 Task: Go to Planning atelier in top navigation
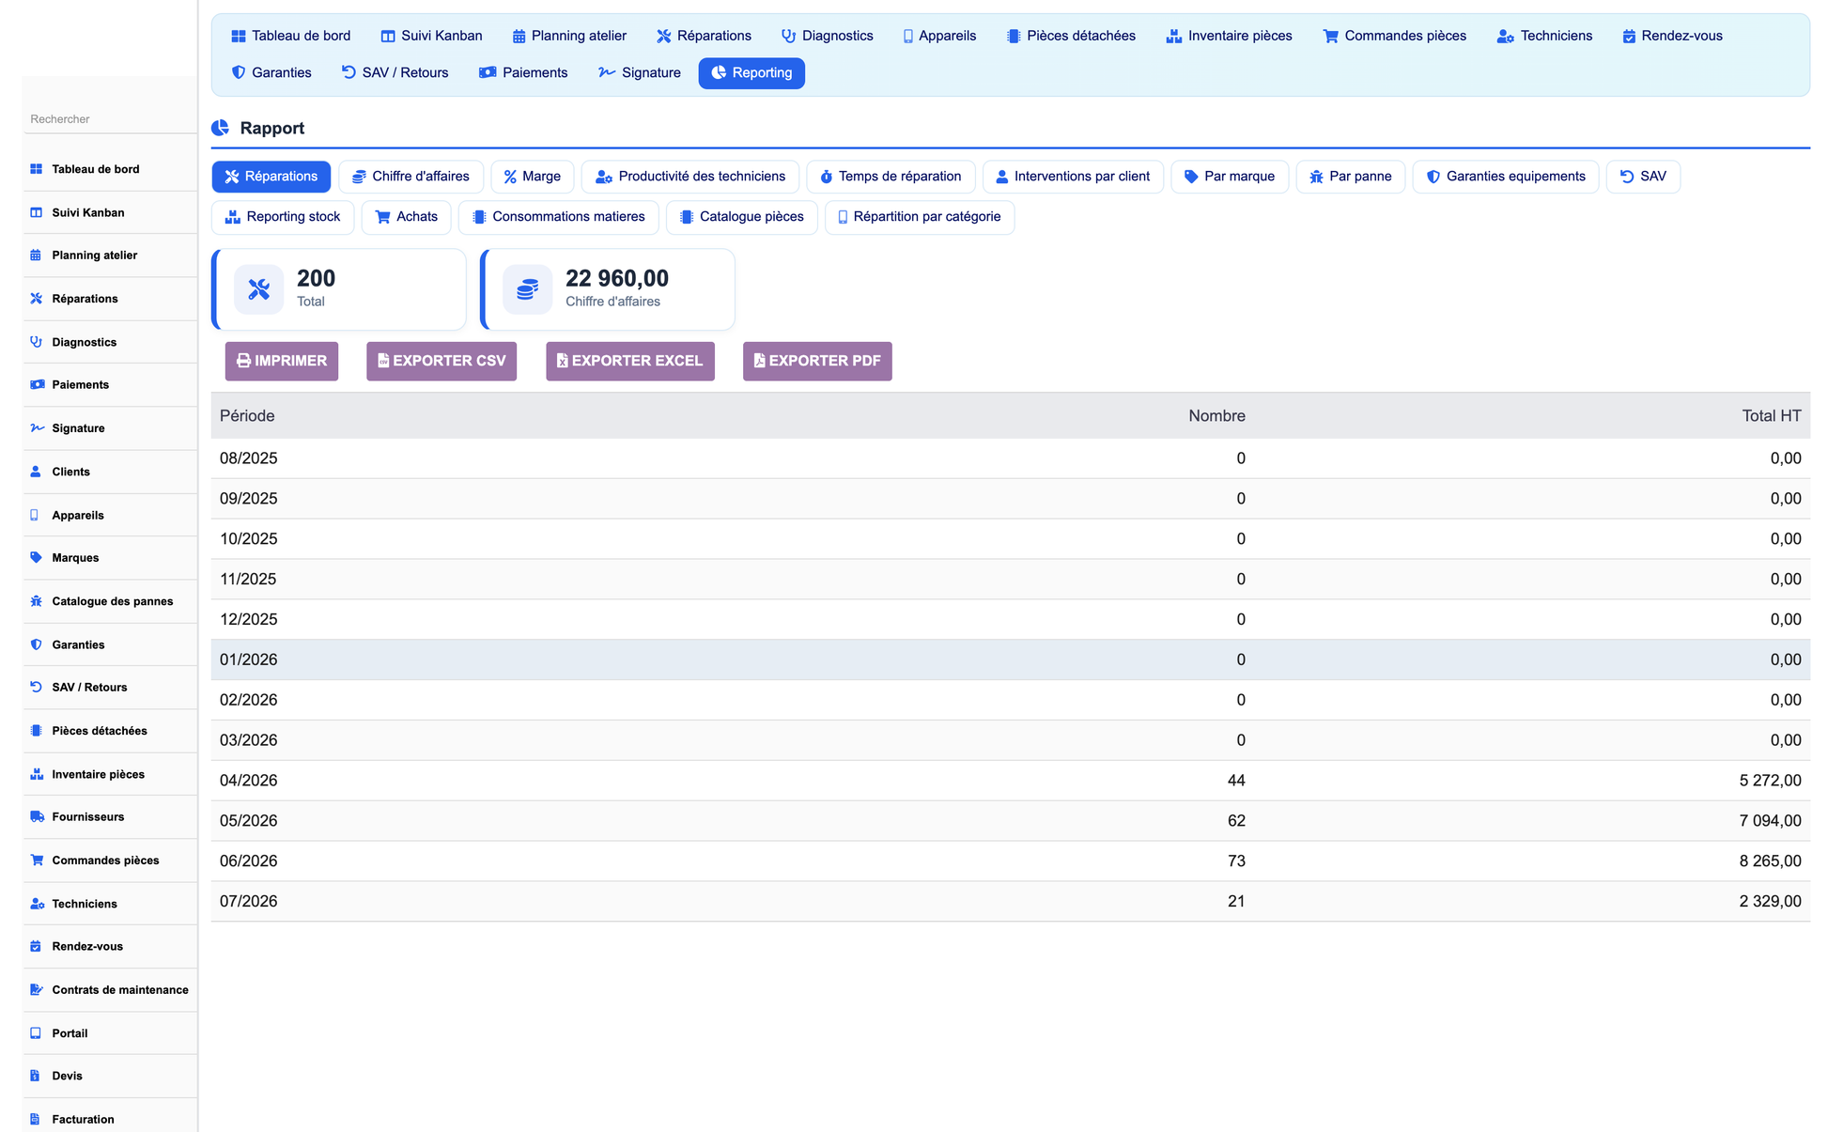pos(569,36)
